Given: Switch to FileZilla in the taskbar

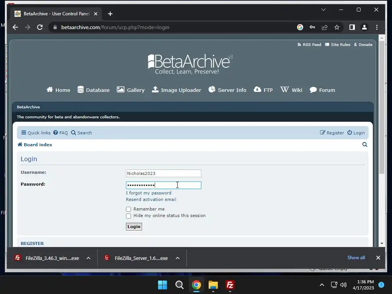Looking at the screenshot, I should [x=230, y=285].
